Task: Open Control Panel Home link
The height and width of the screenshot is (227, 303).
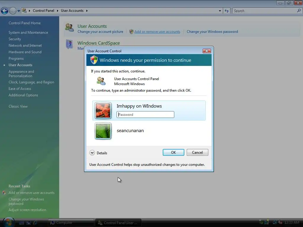Action: [25, 23]
